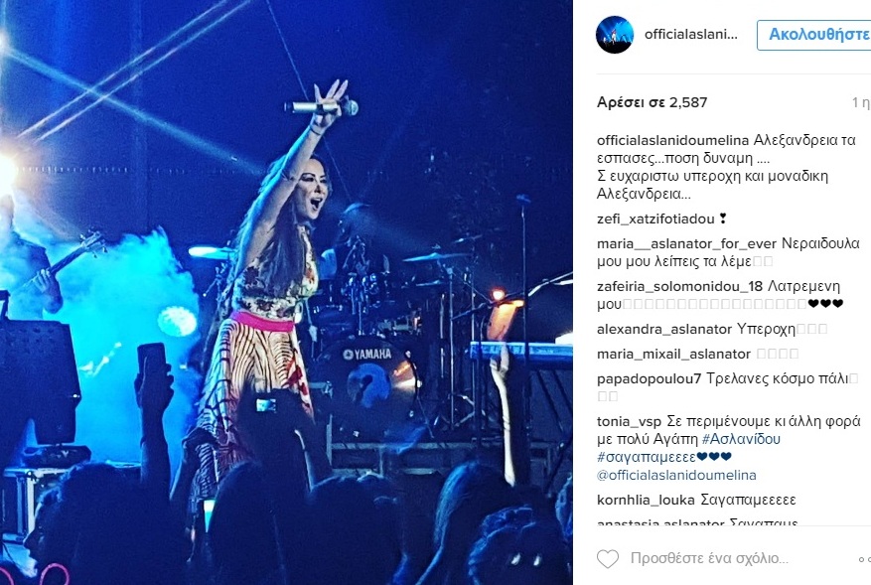Open kornhlia_louka commenter profile
871x585 pixels.
click(x=646, y=500)
